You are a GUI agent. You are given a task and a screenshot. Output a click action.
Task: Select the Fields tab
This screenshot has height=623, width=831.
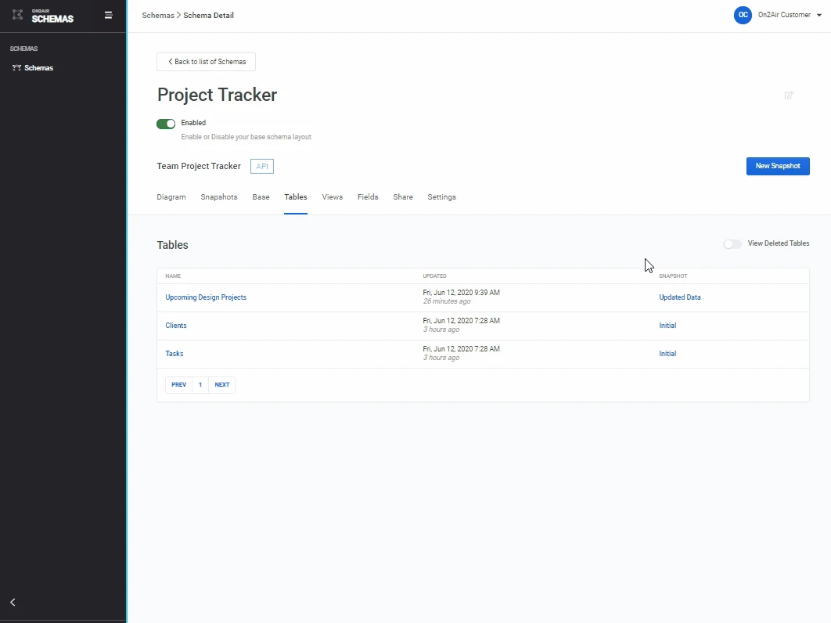(x=368, y=197)
